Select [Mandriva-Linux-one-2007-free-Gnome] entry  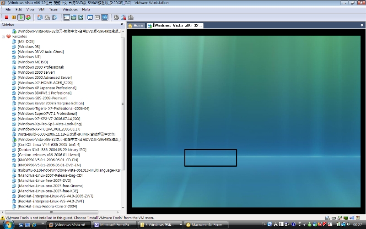[x=51, y=185]
